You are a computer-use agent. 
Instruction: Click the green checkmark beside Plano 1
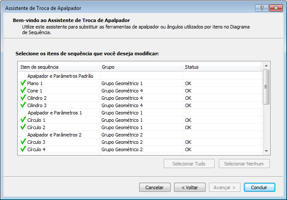(23, 83)
